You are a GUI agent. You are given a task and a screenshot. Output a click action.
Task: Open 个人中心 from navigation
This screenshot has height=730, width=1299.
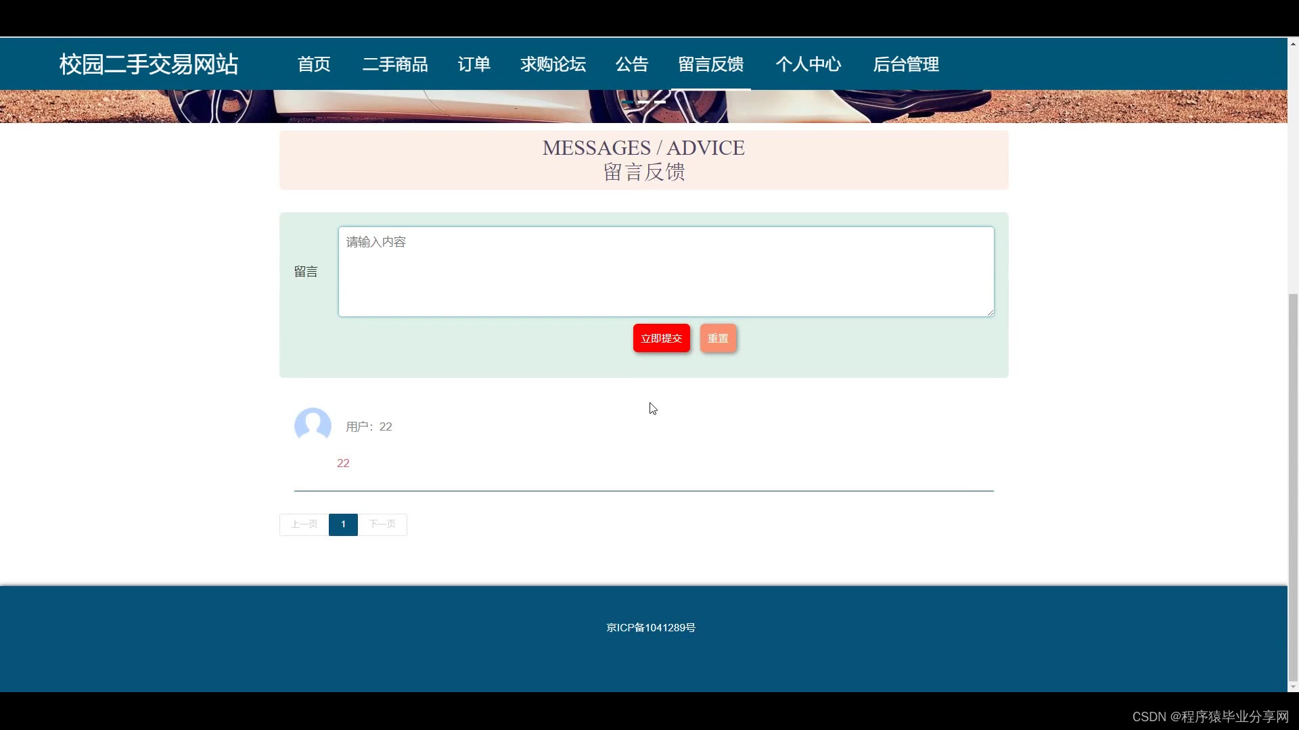[808, 64]
